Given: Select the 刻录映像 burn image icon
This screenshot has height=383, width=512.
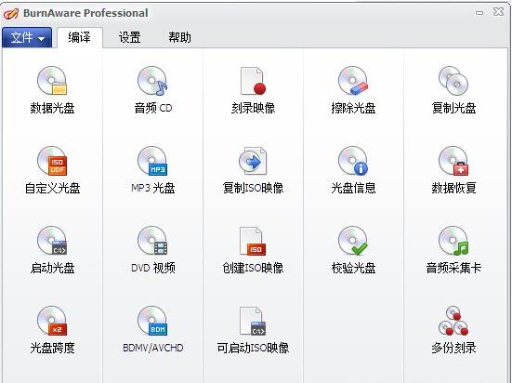Looking at the screenshot, I should 253,90.
